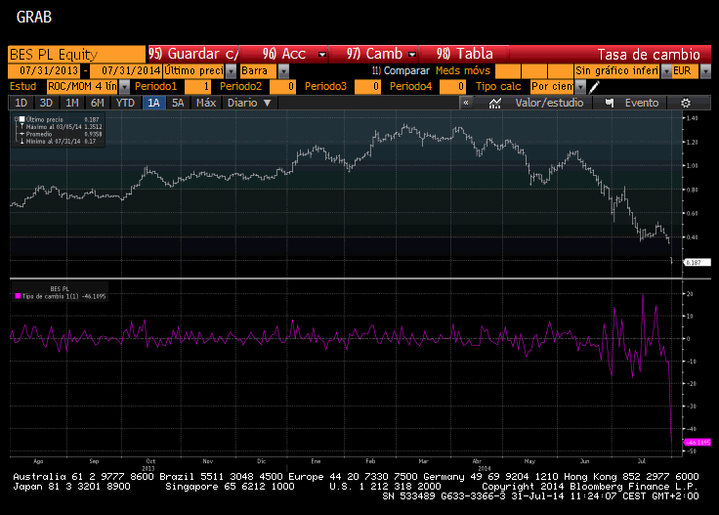Click the 11) Comparar button
719x515 pixels.
click(401, 71)
